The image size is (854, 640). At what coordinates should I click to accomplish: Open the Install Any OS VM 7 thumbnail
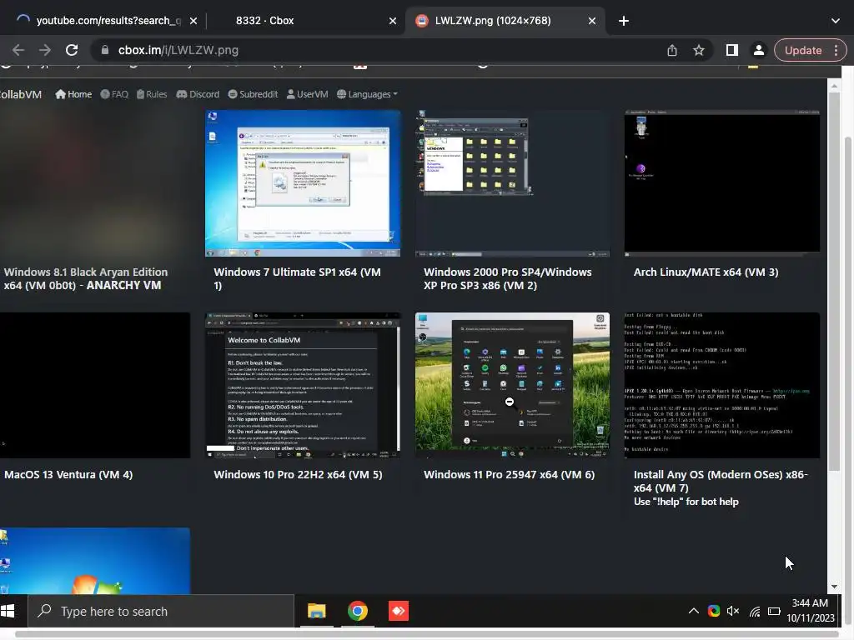[721, 385]
